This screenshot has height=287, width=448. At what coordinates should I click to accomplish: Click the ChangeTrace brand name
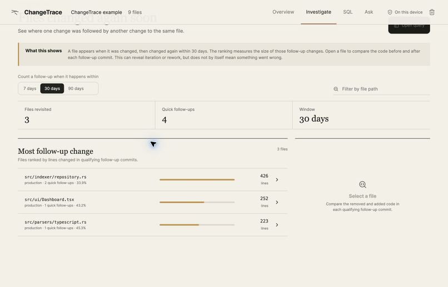43,12
